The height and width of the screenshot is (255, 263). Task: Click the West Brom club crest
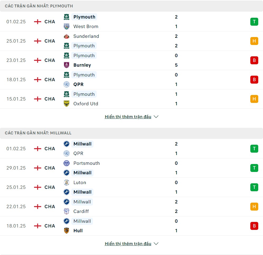pos(67,26)
